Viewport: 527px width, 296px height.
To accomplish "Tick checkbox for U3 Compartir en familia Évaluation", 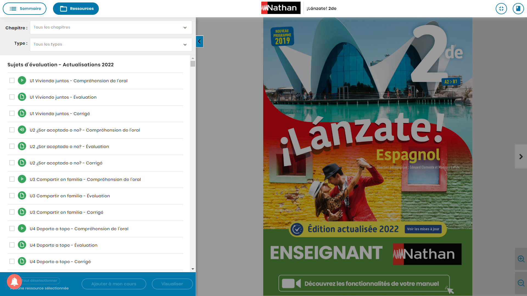I will (12, 196).
